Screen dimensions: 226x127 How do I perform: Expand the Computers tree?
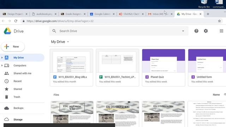[x=2, y=65]
